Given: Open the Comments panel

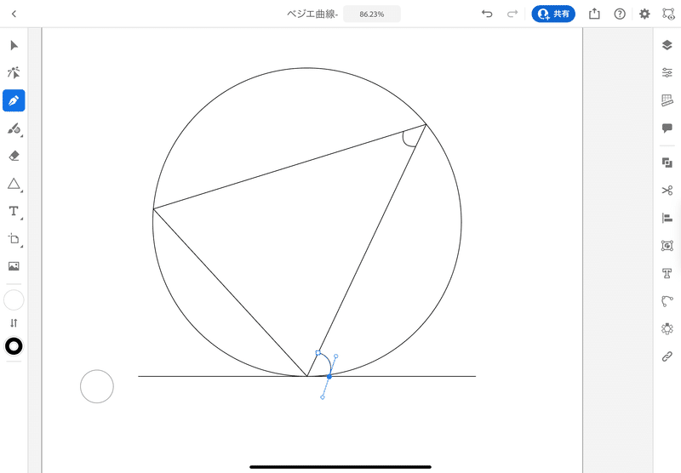Looking at the screenshot, I should pyautogui.click(x=667, y=128).
